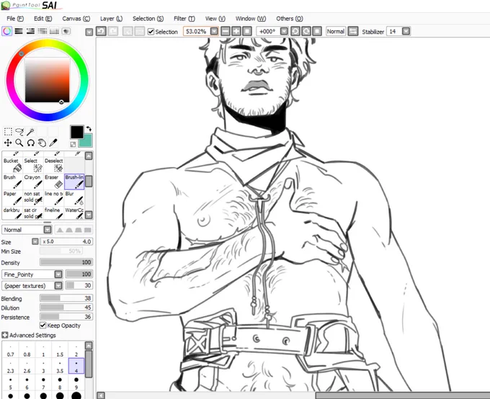Open the Layer menu

(111, 19)
